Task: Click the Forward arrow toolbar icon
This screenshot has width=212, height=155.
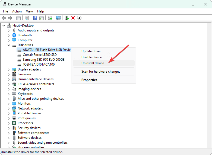Action: (10, 18)
